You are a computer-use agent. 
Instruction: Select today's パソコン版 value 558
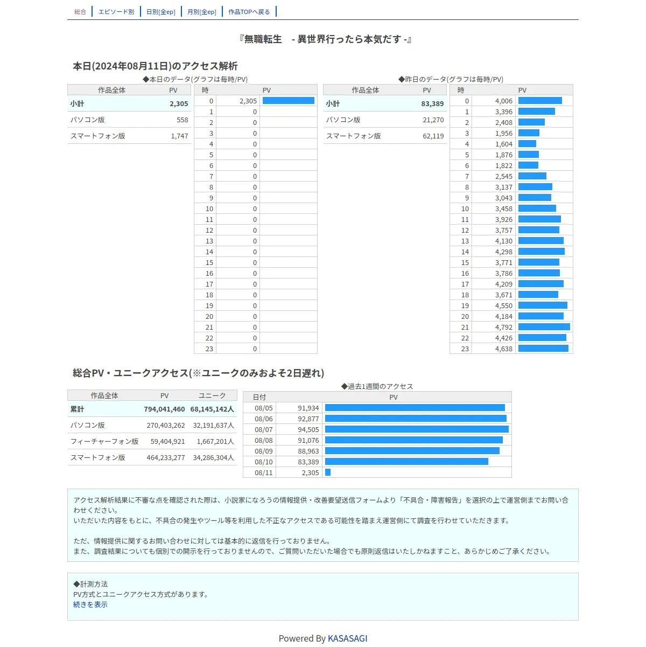(x=182, y=120)
